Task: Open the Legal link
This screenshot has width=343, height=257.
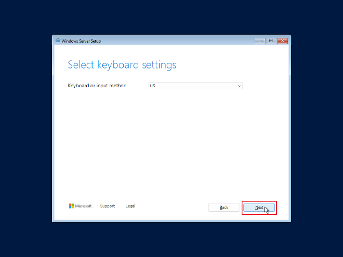Action: [130, 206]
